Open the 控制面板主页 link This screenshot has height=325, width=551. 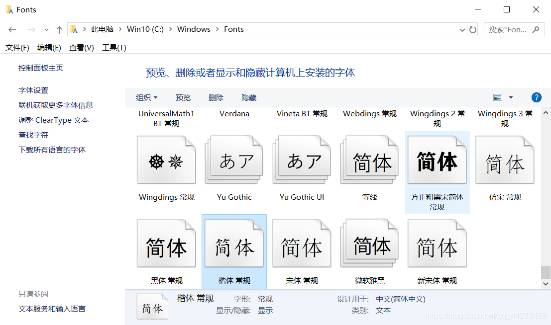click(41, 68)
